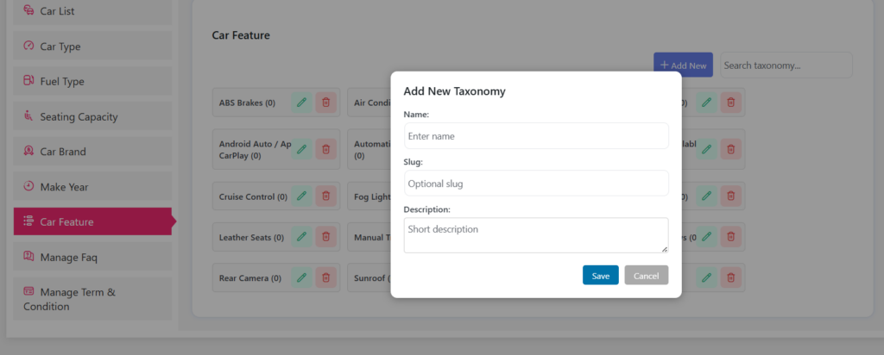Image resolution: width=884 pixels, height=355 pixels.
Task: Edit the ABS Brakes feature
Action: coord(301,103)
